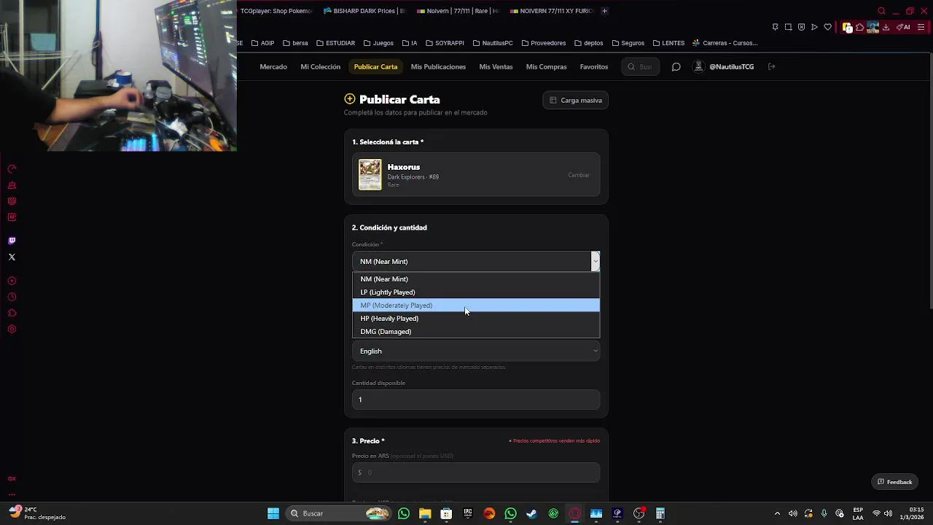This screenshot has height=525, width=933.
Task: Click the Precio en ARS input field
Action: pos(476,472)
